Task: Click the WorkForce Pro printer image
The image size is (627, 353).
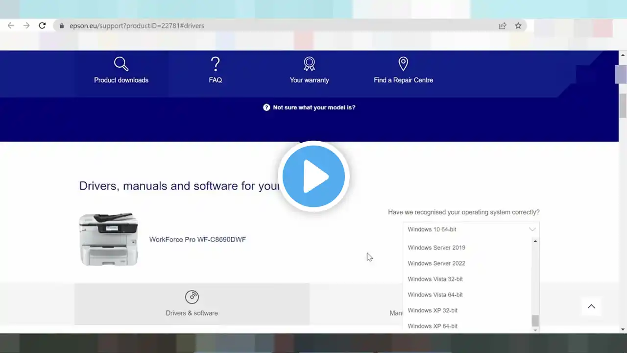Action: tap(109, 239)
